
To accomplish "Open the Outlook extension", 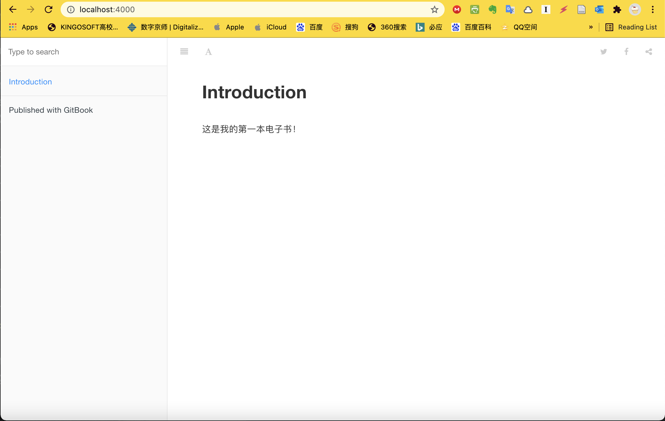I will [599, 9].
